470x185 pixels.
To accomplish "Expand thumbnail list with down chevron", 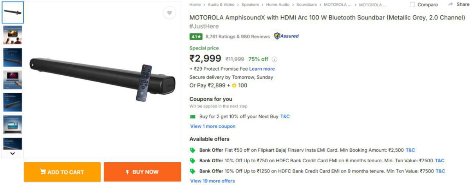I will [x=13, y=153].
